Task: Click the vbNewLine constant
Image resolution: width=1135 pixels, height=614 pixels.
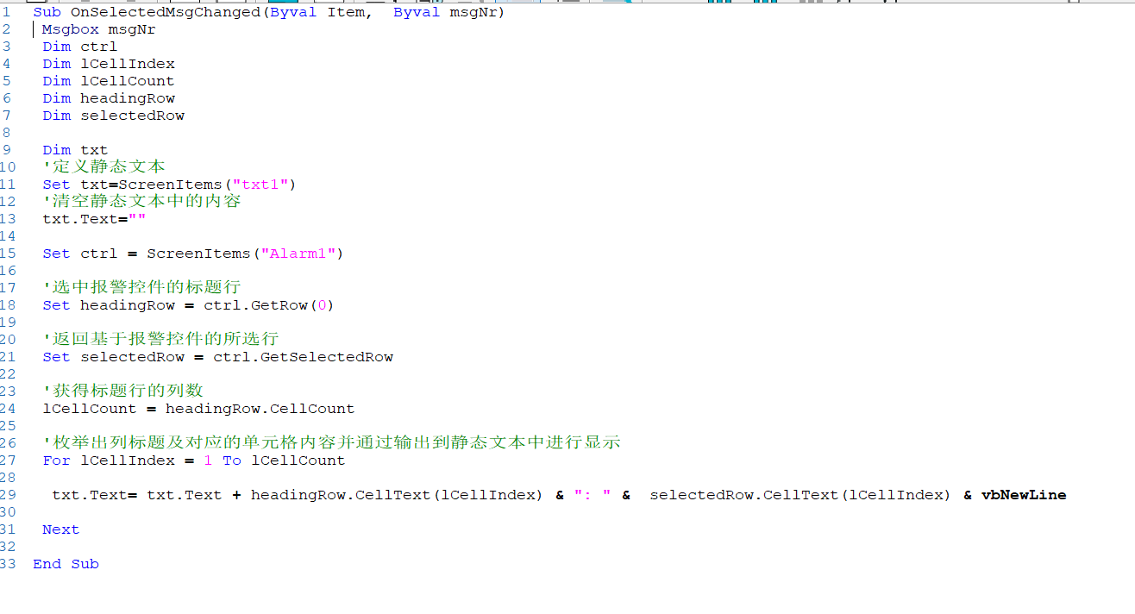Action: click(x=1023, y=495)
